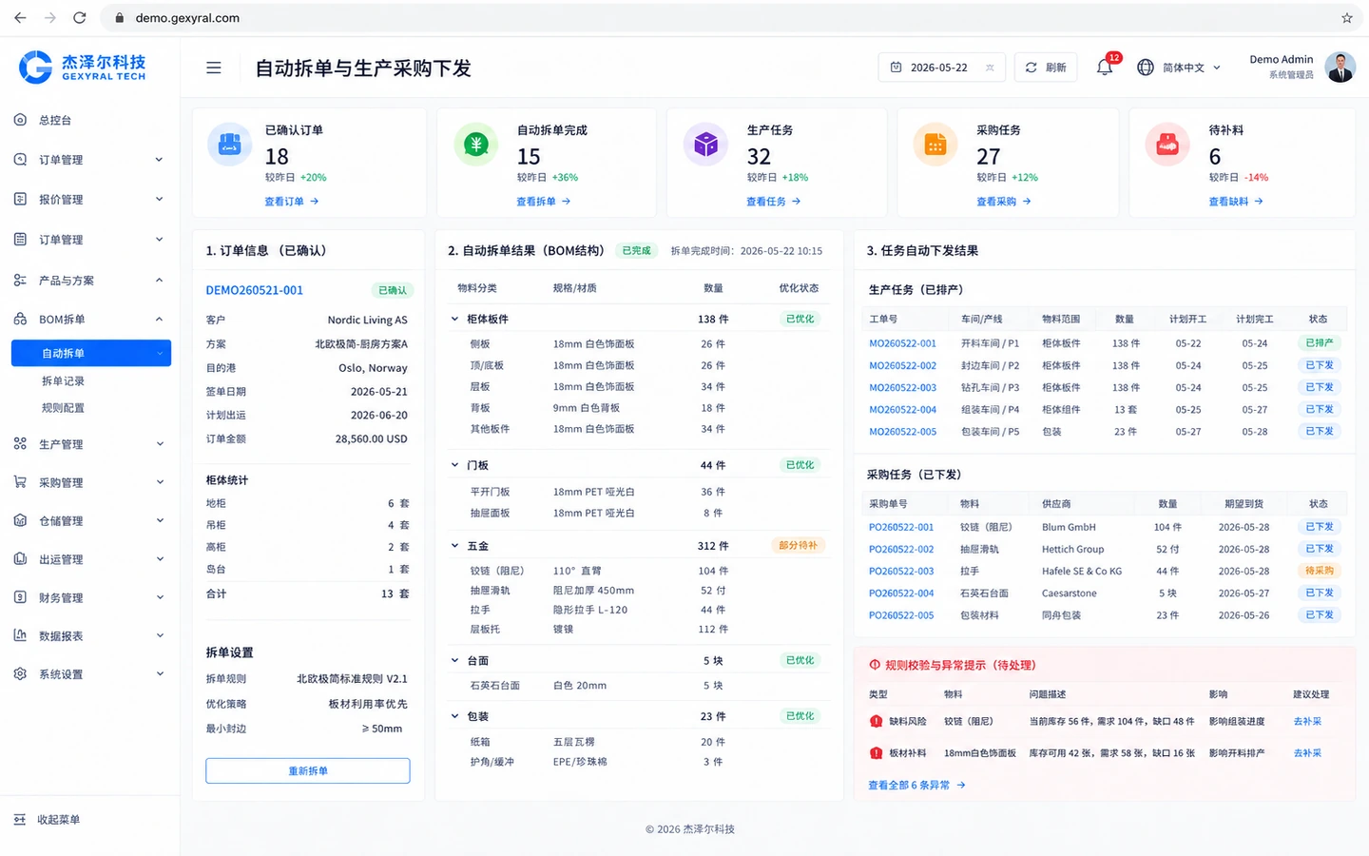This screenshot has height=856, width=1369.
Task: Open the notification bell with 12 badge
Action: 1105,67
